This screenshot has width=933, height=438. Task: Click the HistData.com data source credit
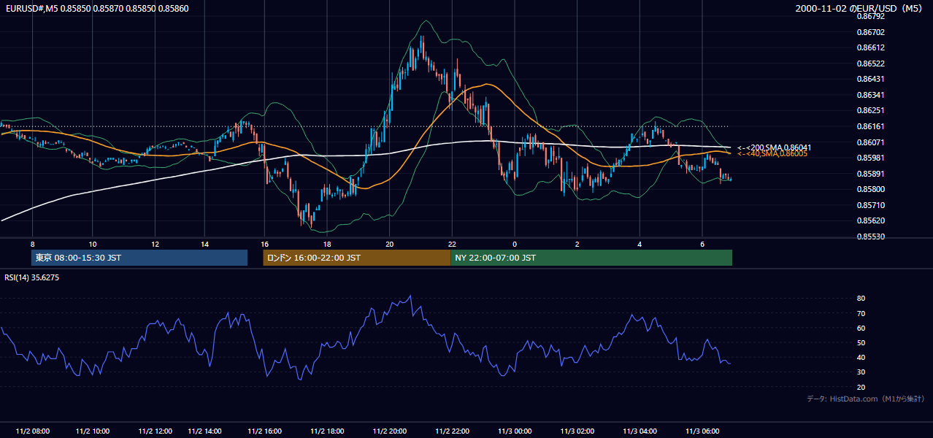click(865, 399)
